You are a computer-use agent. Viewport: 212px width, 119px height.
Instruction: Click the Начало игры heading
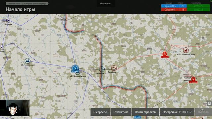click(x=21, y=10)
